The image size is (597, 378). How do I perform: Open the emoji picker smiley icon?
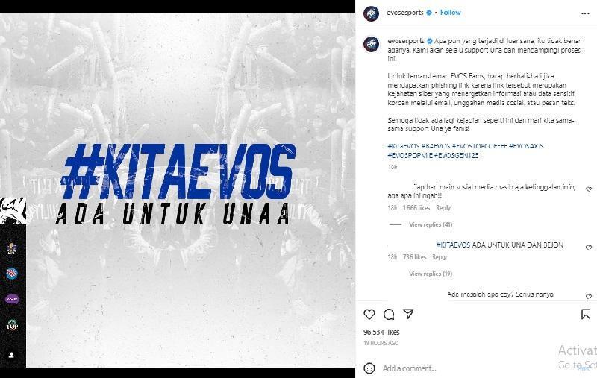click(x=369, y=368)
